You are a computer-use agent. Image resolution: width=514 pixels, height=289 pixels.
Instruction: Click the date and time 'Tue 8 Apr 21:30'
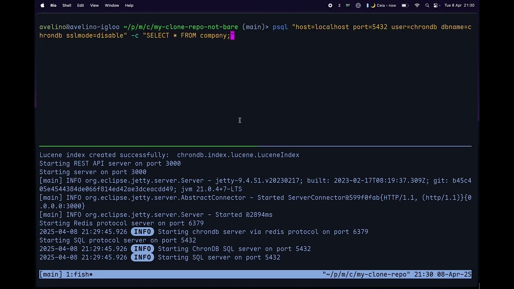(x=459, y=5)
